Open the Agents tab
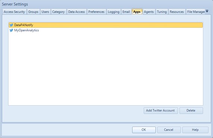This screenshot has width=213, height=138. [149, 12]
